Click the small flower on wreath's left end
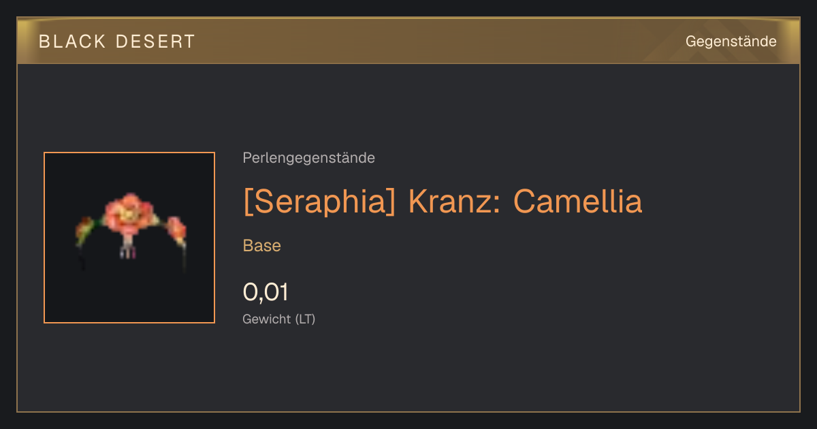Screen dimensions: 817x429 [x=84, y=230]
